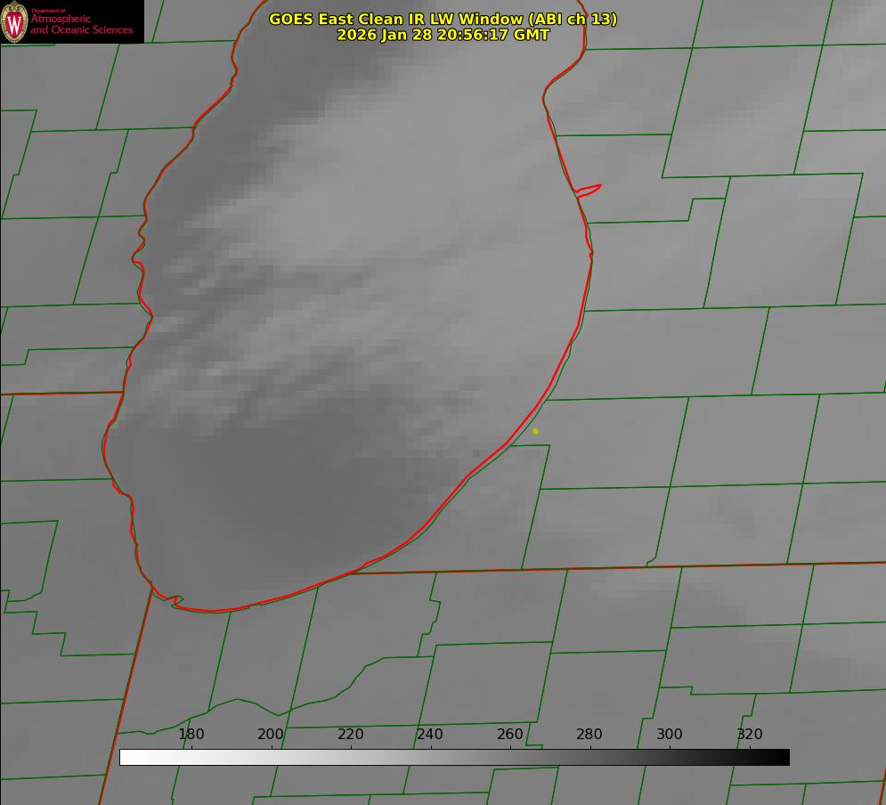Click the UW crest logo

point(14,21)
